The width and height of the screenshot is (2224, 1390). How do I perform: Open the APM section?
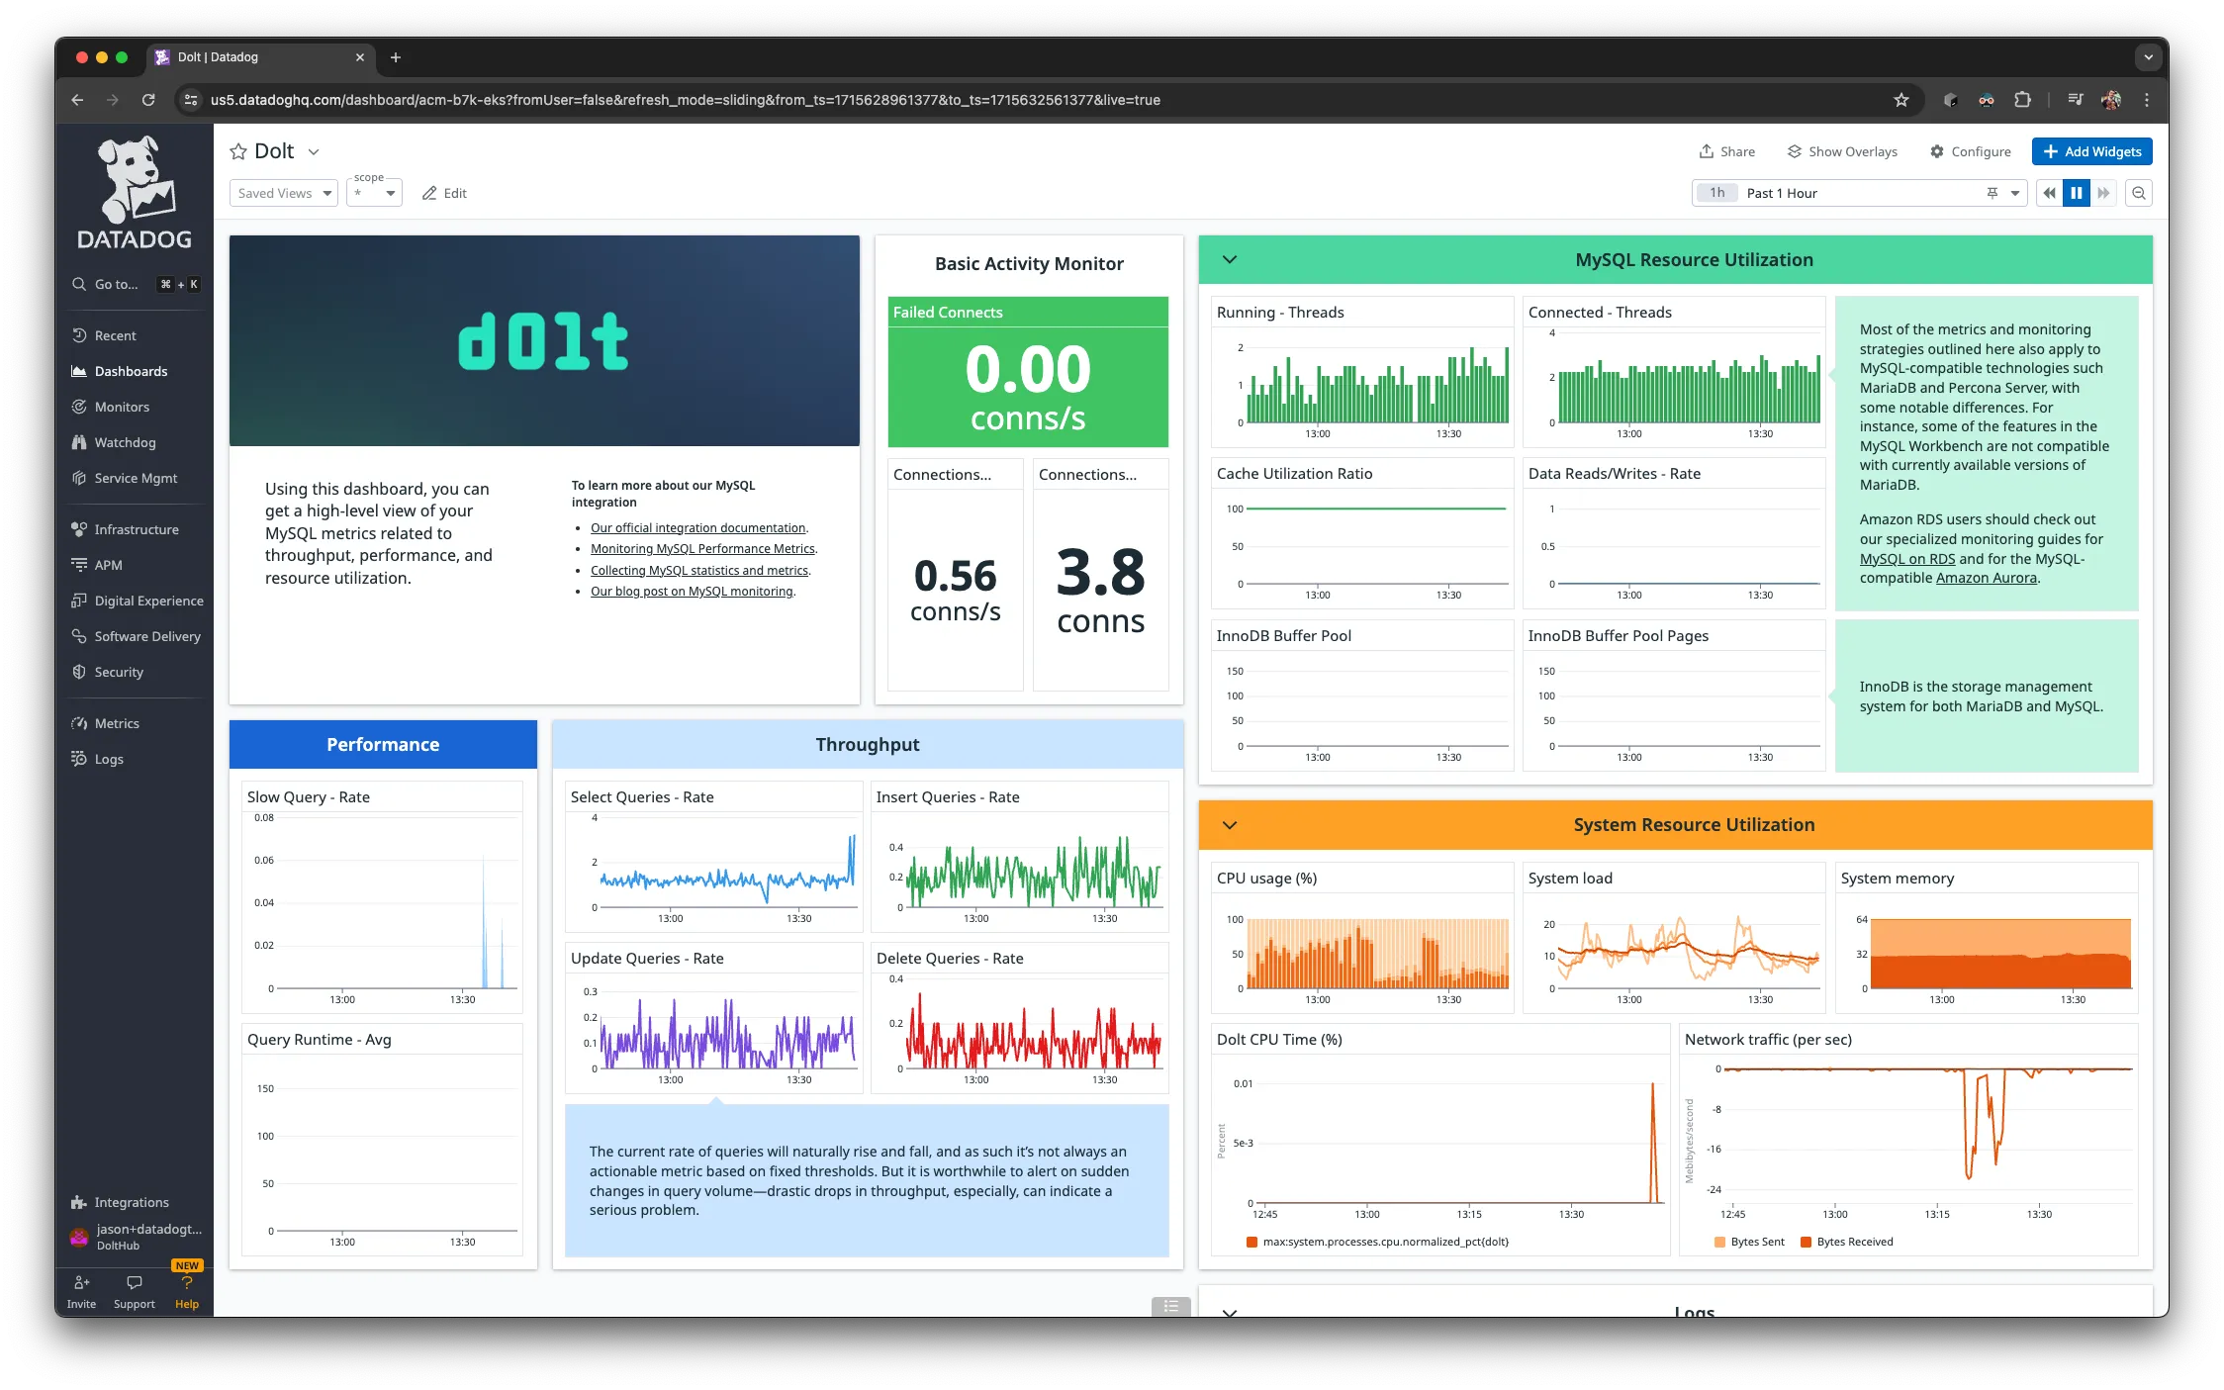[x=107, y=565]
